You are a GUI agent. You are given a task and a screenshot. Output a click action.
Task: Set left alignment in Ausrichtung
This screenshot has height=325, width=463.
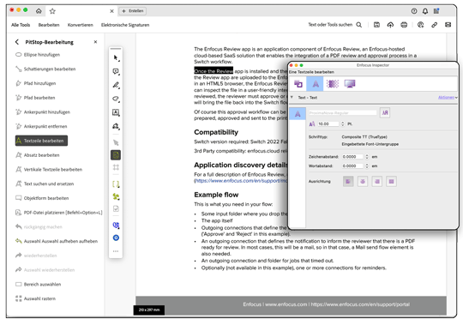tap(348, 181)
